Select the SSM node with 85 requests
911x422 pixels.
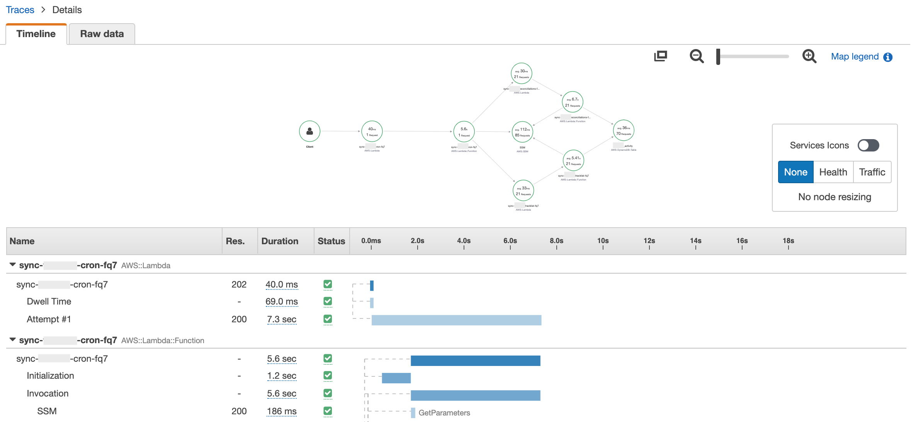(x=522, y=132)
